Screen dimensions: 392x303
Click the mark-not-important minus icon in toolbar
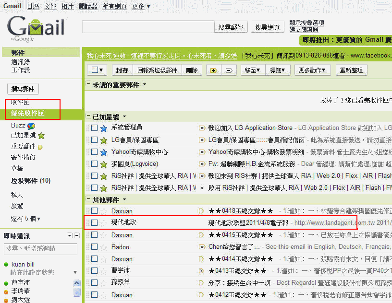tap(229, 70)
